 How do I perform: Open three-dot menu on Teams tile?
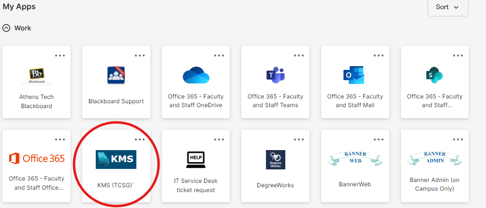[x=299, y=55]
